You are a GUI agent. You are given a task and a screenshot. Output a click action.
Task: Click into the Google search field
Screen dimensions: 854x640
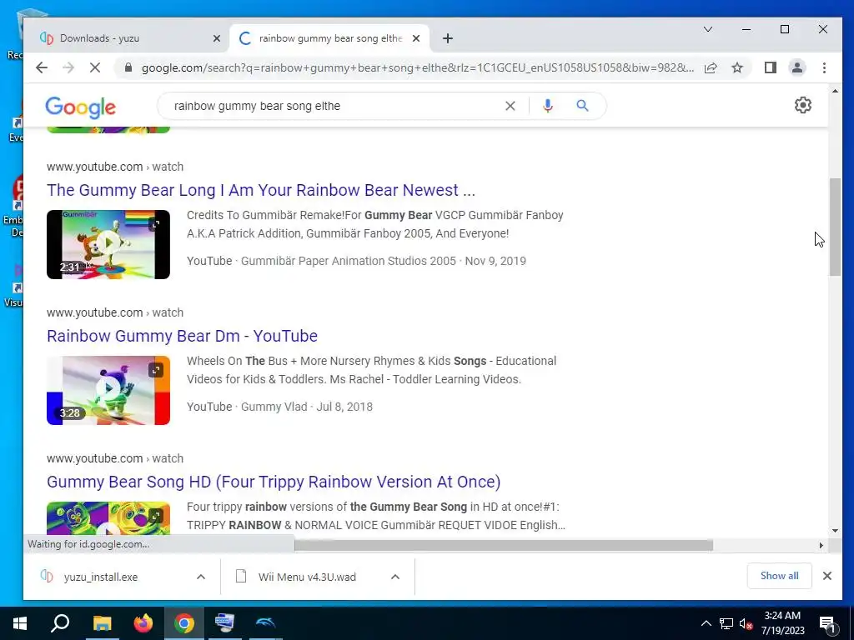[x=332, y=106]
